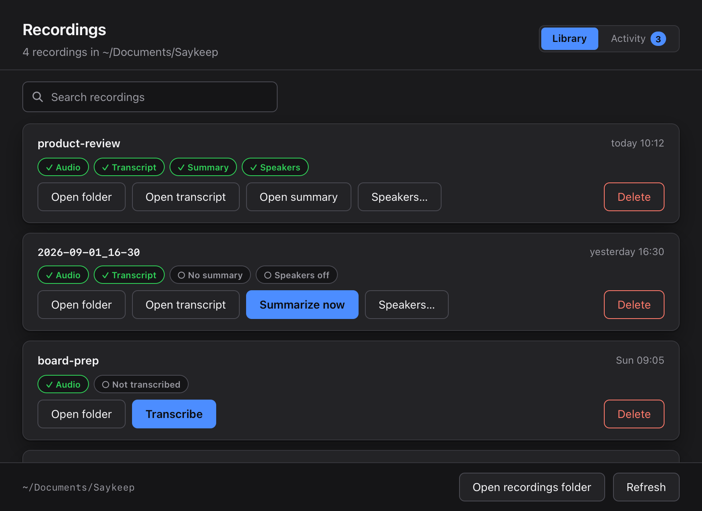
Task: Open transcript for product-review
Action: click(185, 197)
